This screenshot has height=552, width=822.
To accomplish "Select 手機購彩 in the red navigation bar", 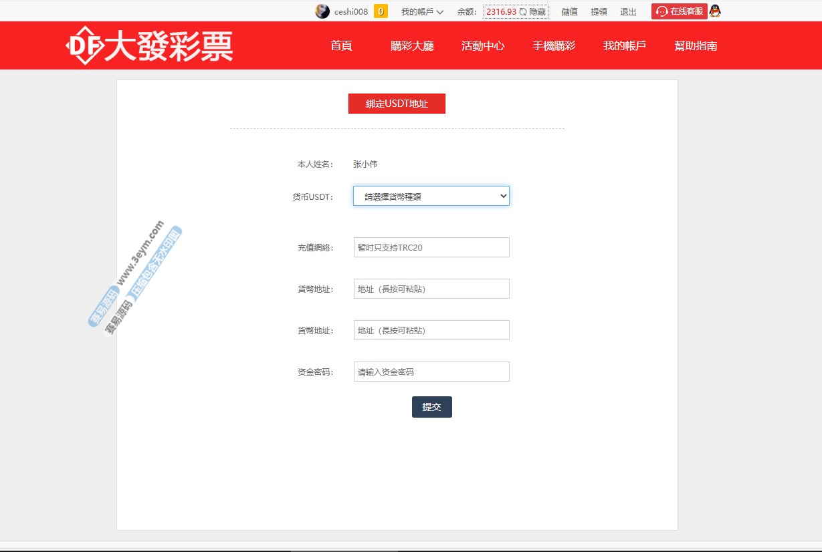I will 554,45.
